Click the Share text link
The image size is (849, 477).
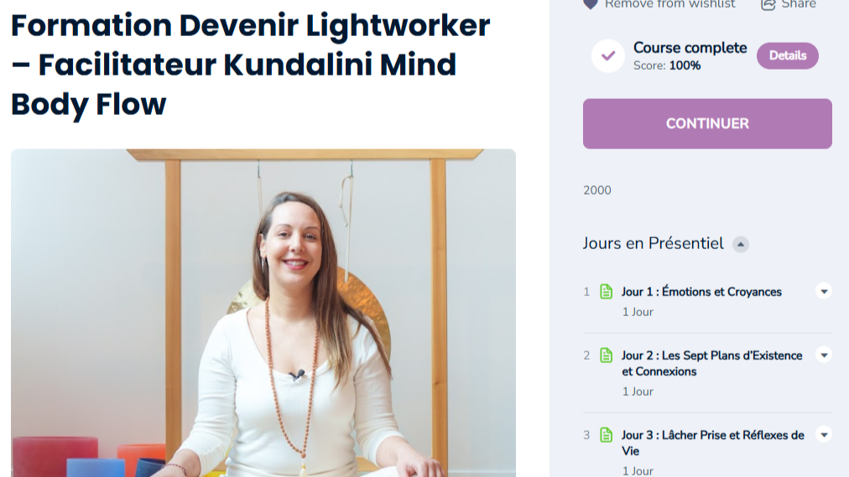[798, 4]
